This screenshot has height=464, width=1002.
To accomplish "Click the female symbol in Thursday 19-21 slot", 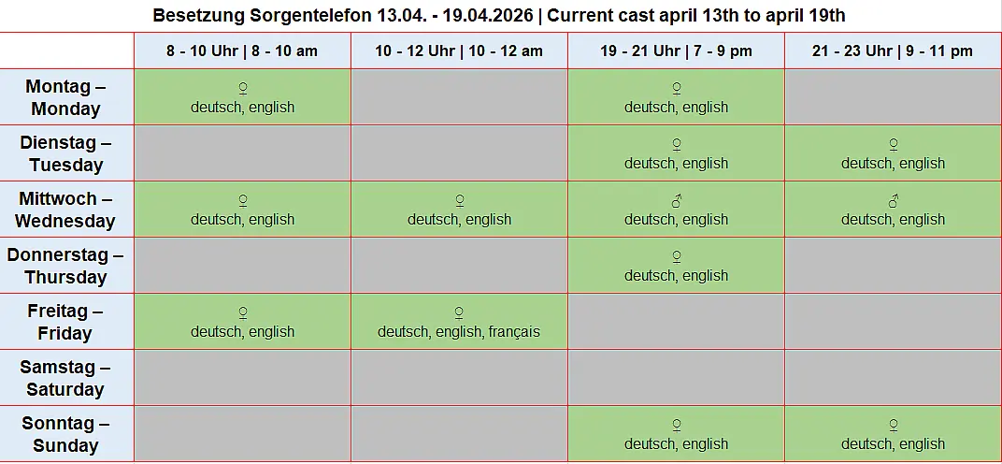I will (x=677, y=257).
